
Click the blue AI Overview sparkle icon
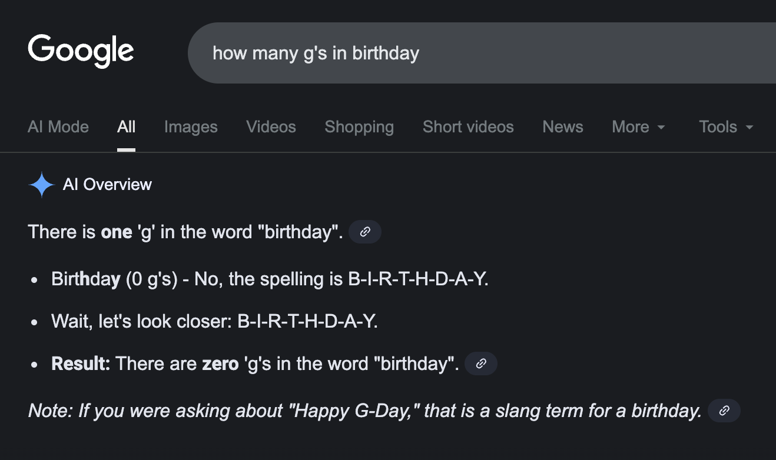tap(41, 185)
